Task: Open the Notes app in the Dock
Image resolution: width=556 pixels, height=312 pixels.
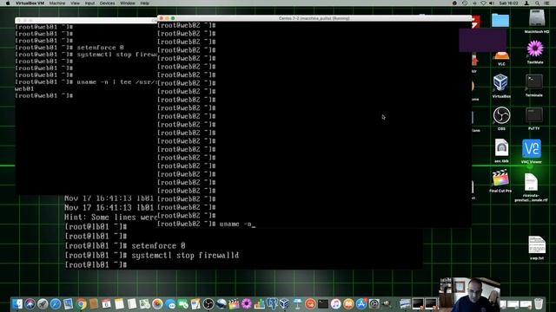Action: tap(119, 304)
